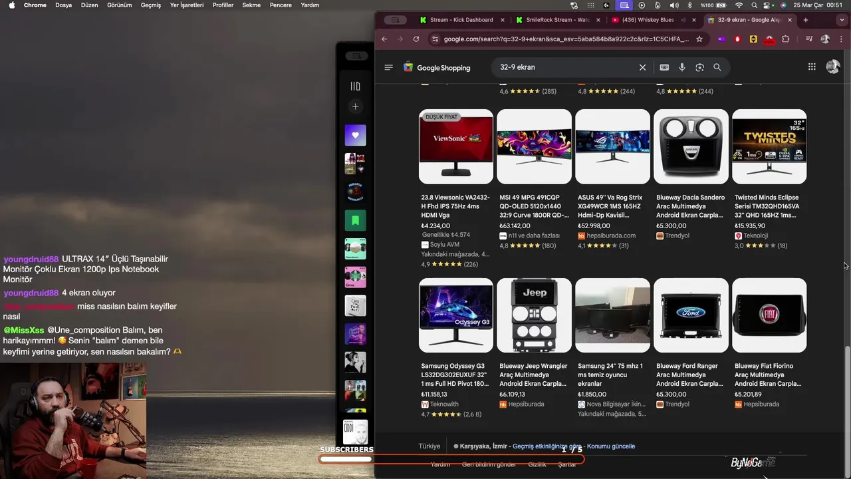View site information icon in address bar

(435, 39)
